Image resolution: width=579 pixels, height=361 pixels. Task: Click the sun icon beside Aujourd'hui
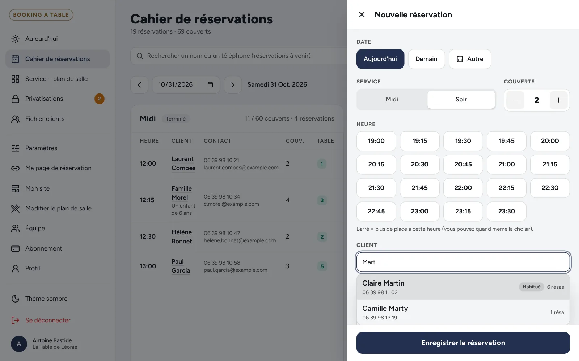(15, 39)
